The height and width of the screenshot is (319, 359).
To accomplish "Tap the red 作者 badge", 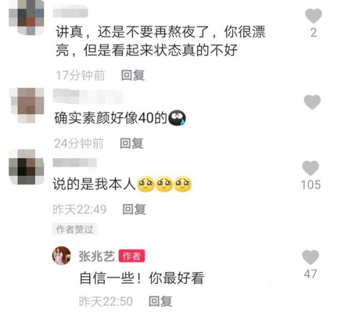I will pyautogui.click(x=132, y=256).
